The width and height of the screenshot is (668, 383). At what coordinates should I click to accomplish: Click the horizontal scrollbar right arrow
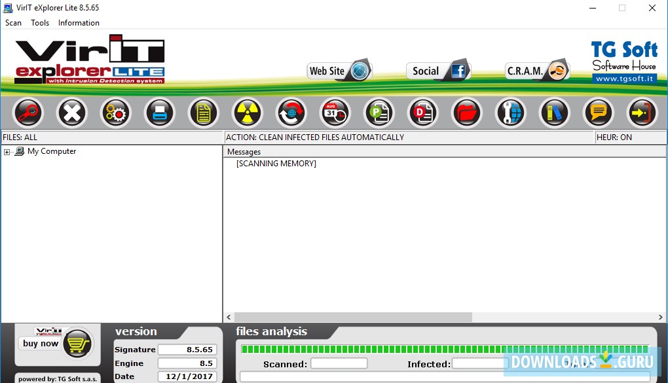point(660,317)
